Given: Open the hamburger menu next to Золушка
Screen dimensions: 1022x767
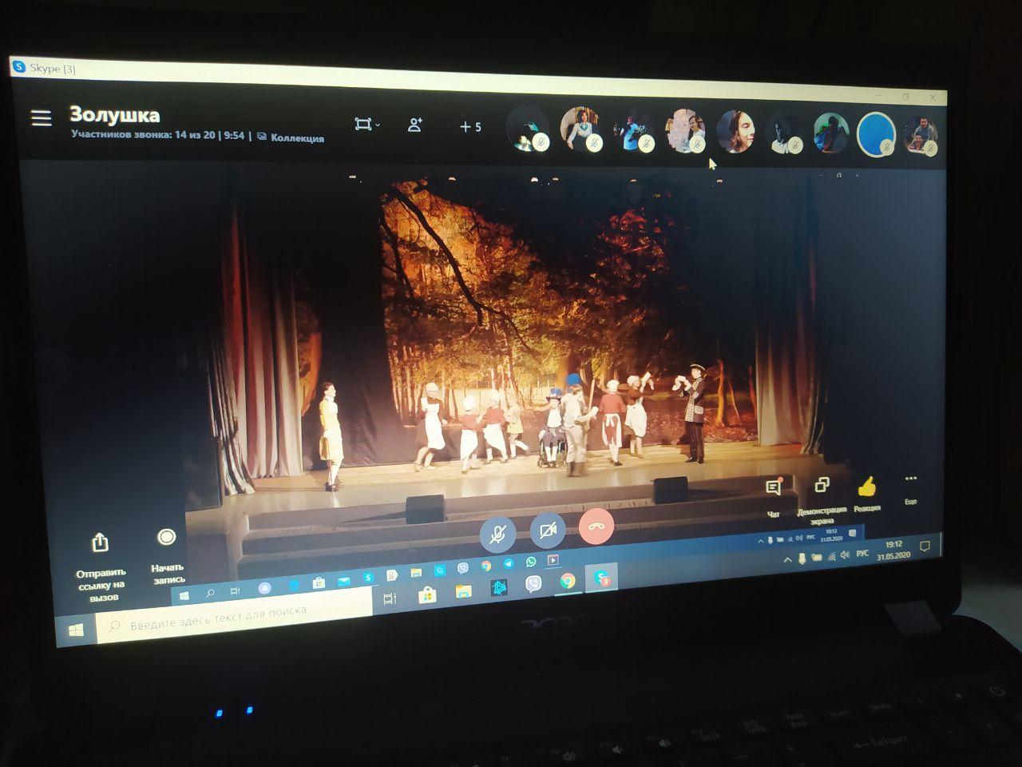Looking at the screenshot, I should 42,118.
